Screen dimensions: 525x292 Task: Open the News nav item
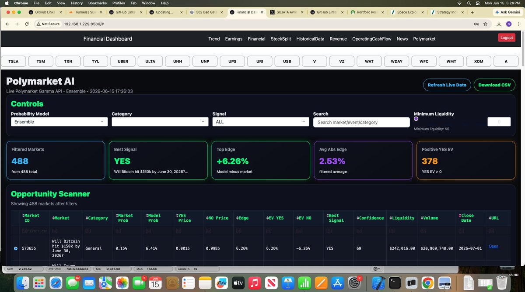[x=402, y=39]
